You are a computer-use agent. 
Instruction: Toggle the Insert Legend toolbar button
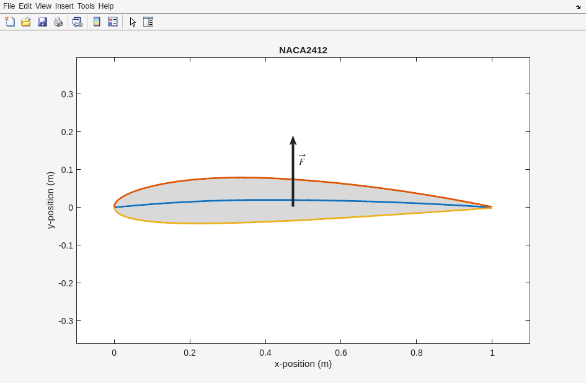point(112,22)
